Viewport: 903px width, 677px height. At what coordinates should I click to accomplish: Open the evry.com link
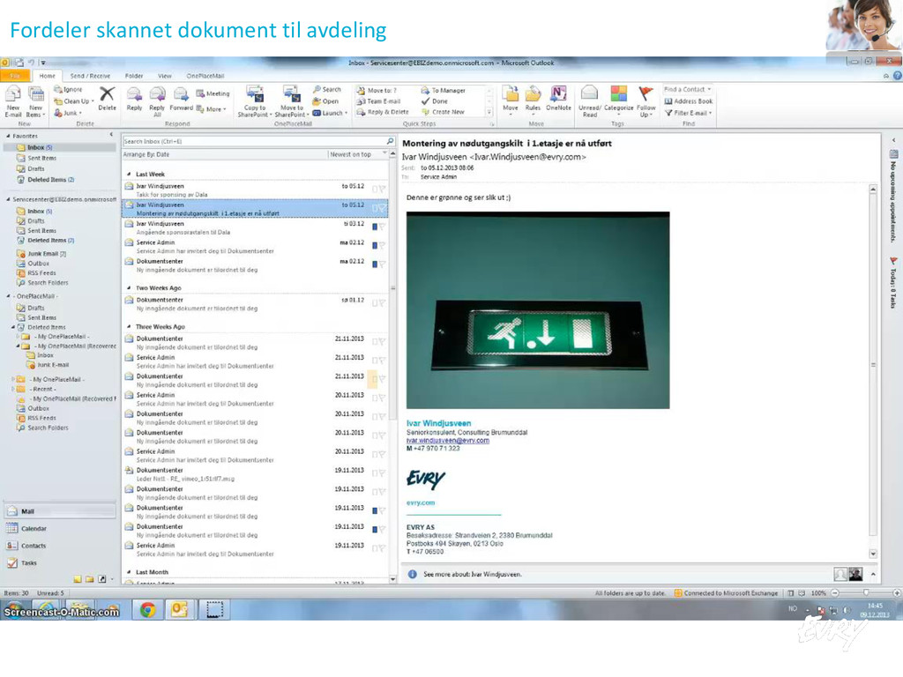[421, 502]
